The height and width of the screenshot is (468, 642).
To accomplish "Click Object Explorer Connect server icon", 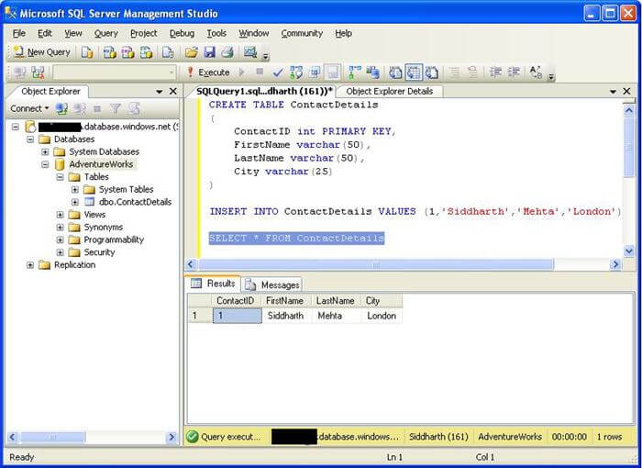I will (x=61, y=108).
